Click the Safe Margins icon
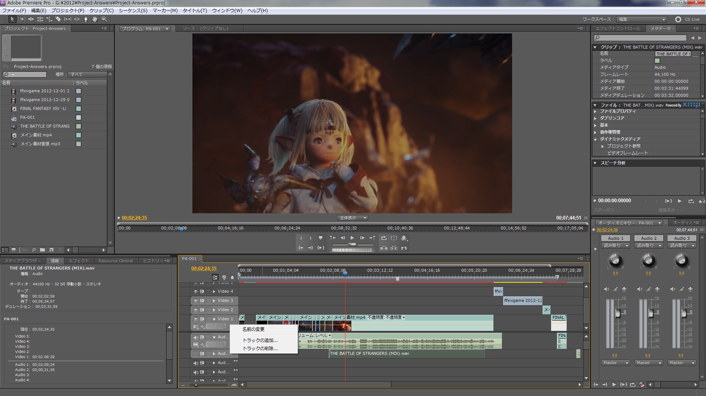This screenshot has width=706, height=396. point(394,238)
